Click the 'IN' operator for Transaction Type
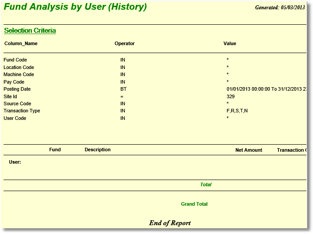Image resolution: width=313 pixels, height=234 pixels. [123, 111]
